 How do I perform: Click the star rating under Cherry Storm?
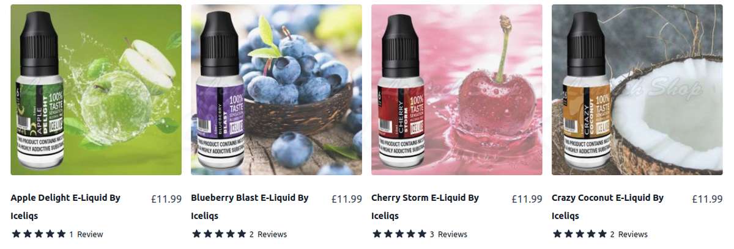399,234
